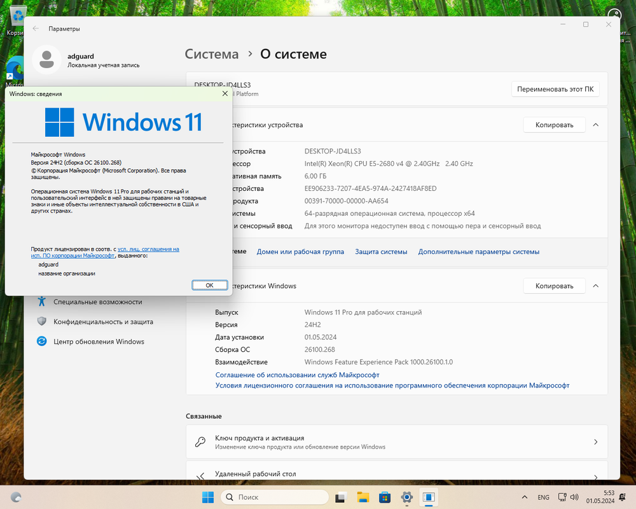Viewport: 636px width, 509px height.
Task: Open Соглашение об использовании служб Майкрософт
Action: click(x=297, y=375)
